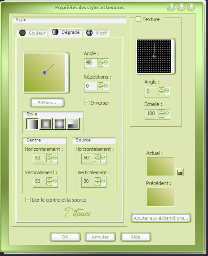Open the texture pattern dropdown
This screenshot has height=256, width=208.
point(173,56)
